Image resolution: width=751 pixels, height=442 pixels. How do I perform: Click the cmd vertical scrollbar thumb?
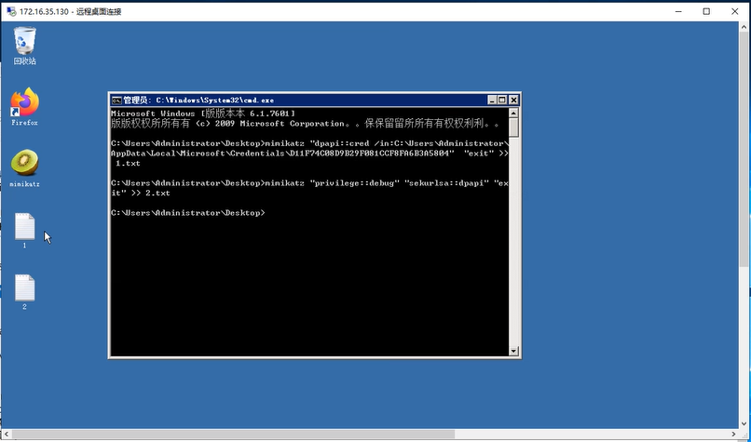pos(513,127)
